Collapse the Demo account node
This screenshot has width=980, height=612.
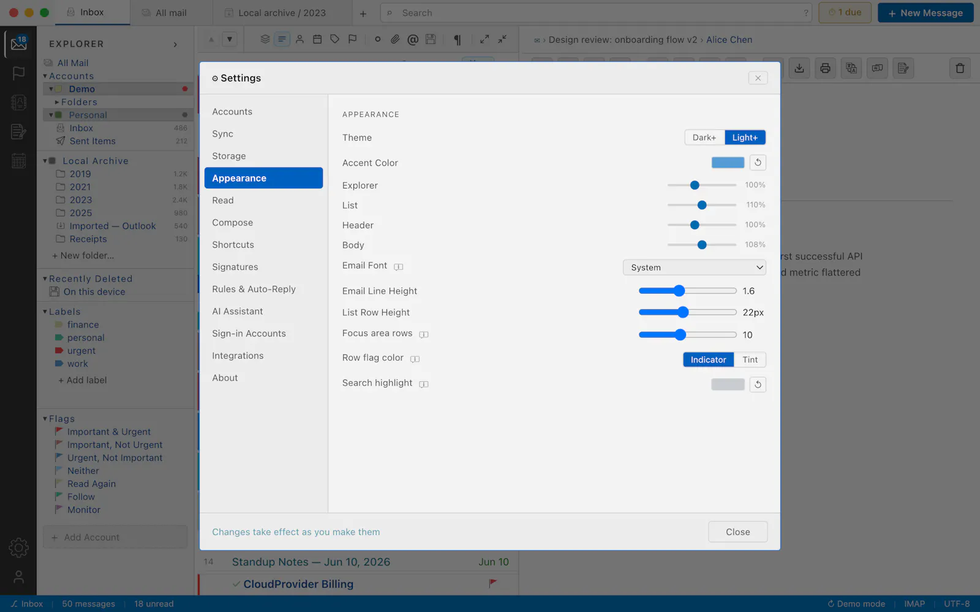click(x=51, y=89)
